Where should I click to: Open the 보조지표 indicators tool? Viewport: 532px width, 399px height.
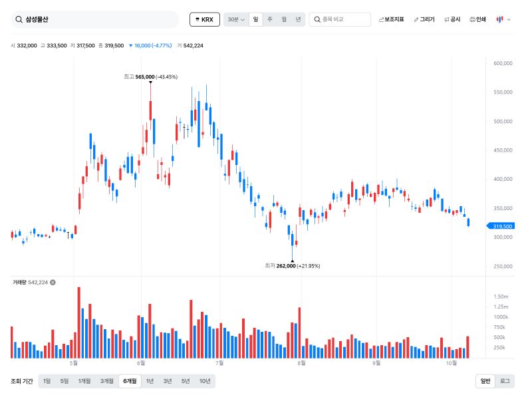pos(391,19)
